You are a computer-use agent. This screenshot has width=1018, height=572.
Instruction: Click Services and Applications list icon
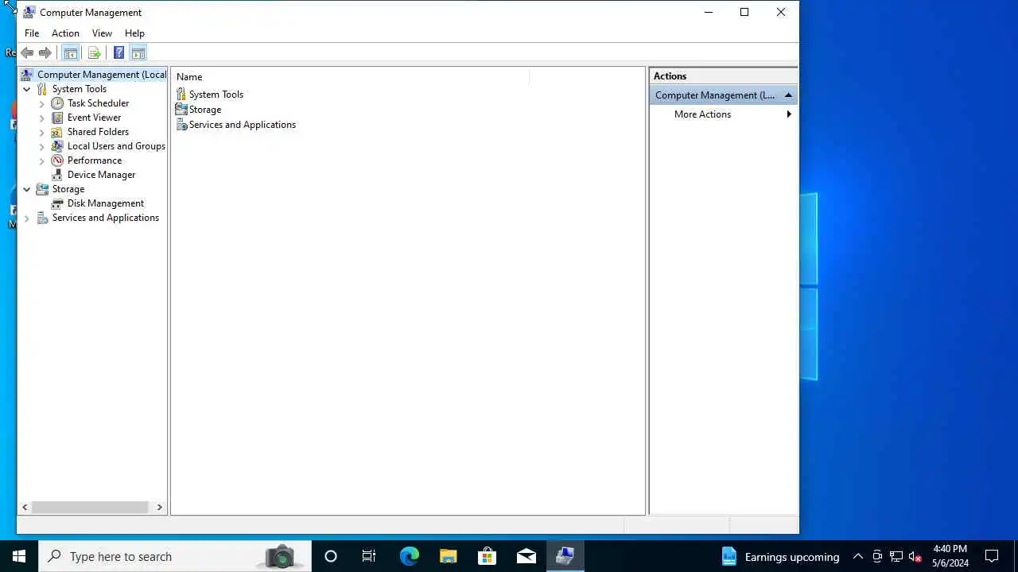coord(181,125)
